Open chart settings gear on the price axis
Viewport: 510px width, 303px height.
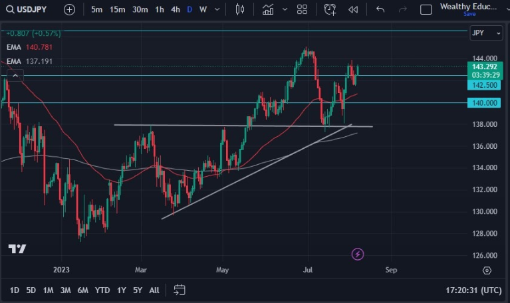pyautogui.click(x=487, y=270)
